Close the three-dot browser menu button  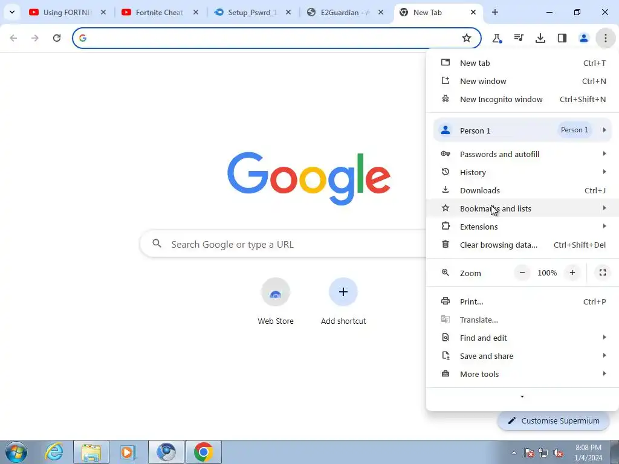[606, 38]
